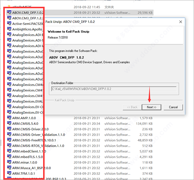The image size is (194, 180).
Task: Select the ARM.mbedClient pack icon
Action: (9, 151)
